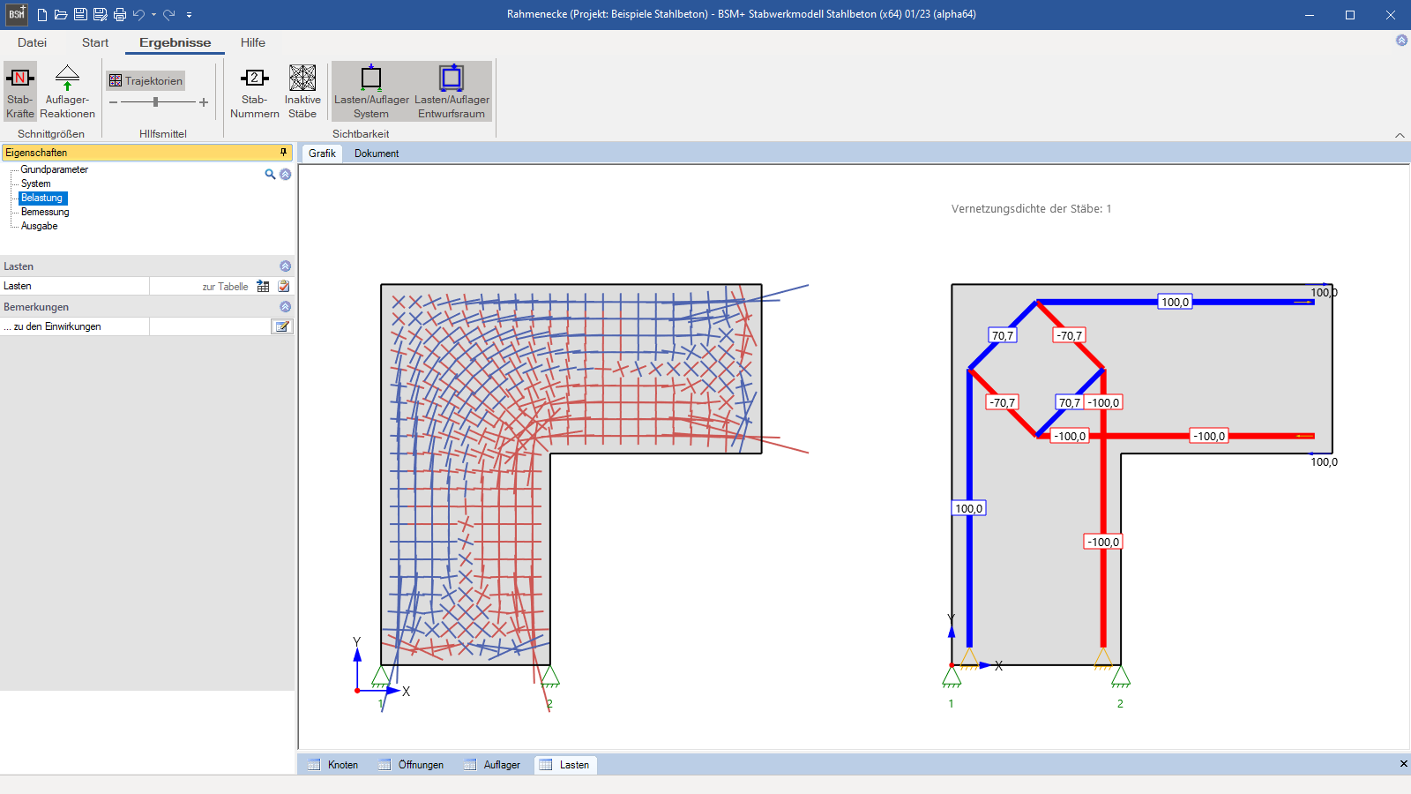
Task: Open the Lasten table icon
Action: [263, 286]
